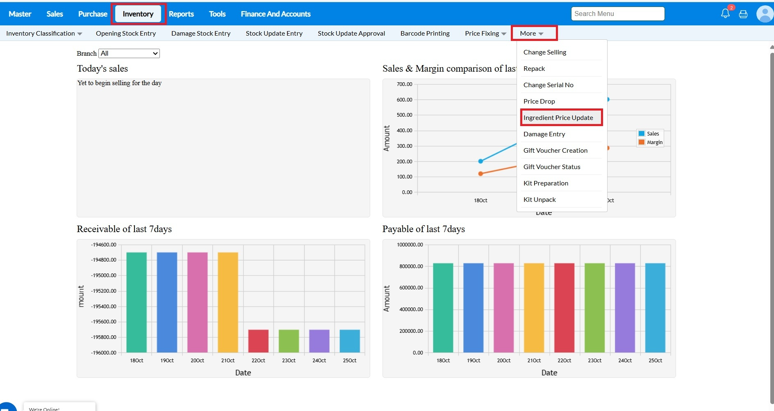
Task: Open the chat widget bubble icon
Action: coord(7,407)
